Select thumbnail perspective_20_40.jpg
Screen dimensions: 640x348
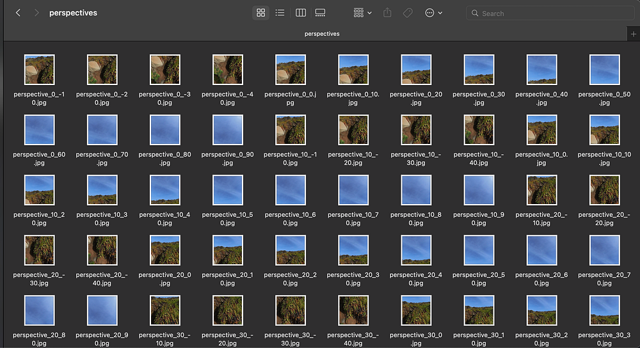pos(416,250)
